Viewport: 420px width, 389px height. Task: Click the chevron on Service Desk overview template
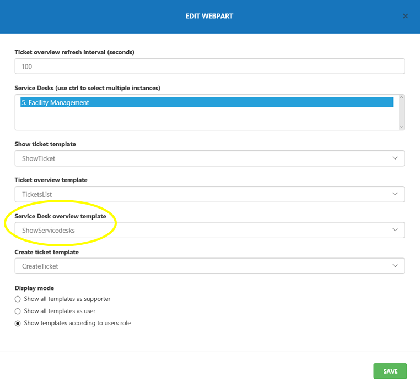[x=395, y=230]
